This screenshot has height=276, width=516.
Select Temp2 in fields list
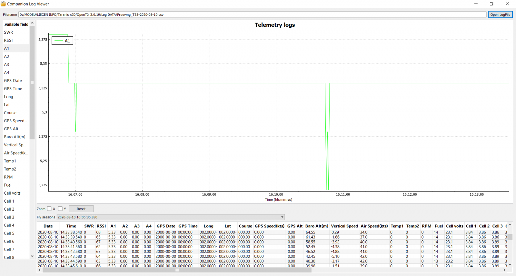pos(16,169)
